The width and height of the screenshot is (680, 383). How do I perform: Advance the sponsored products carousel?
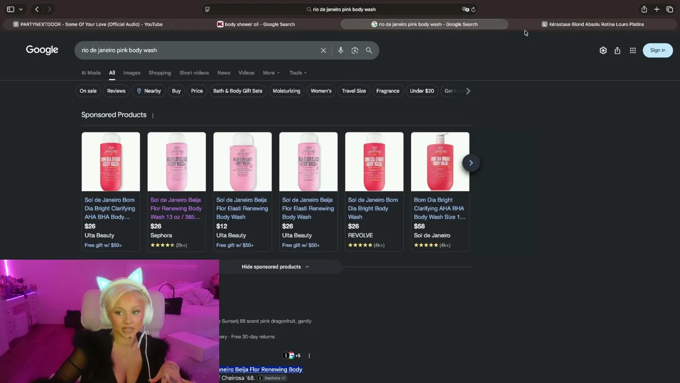pyautogui.click(x=471, y=163)
